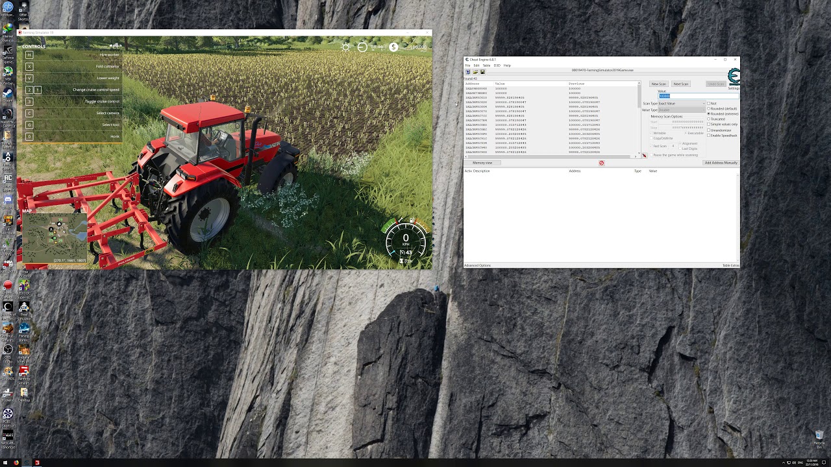831x467 pixels.
Task: Select first result row with value 100000
Action: click(551, 88)
